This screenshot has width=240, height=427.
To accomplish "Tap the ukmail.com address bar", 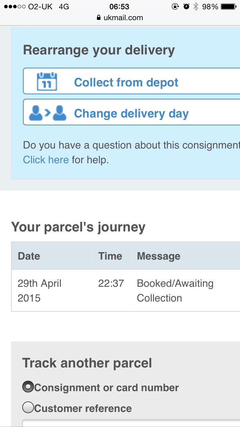I will pos(120,18).
